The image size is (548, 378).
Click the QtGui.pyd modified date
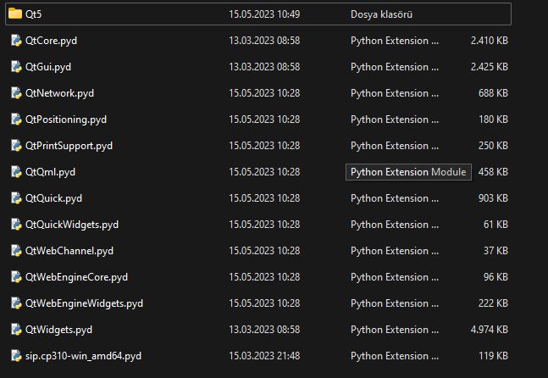pyautogui.click(x=264, y=67)
